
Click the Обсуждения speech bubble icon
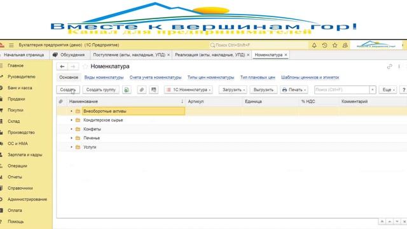[x=55, y=55]
